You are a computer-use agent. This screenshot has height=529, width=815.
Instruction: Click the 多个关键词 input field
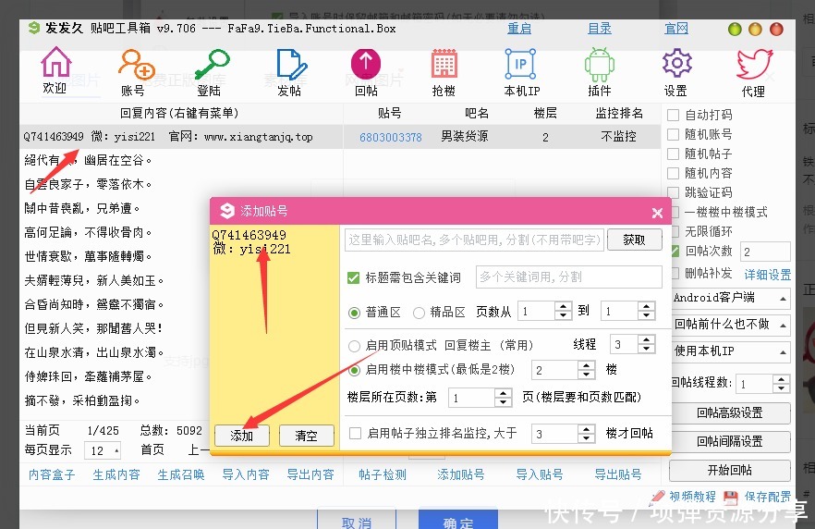click(x=568, y=277)
